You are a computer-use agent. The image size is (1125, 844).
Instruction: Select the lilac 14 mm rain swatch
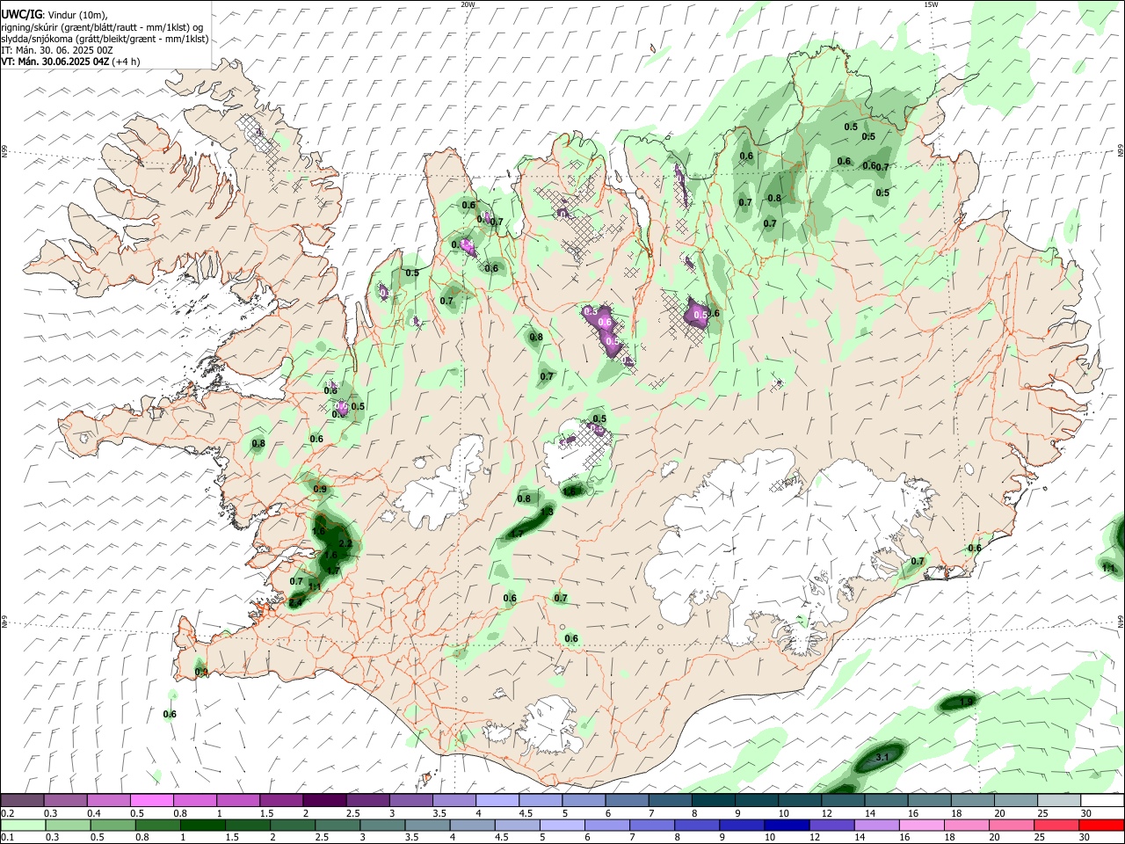(x=877, y=825)
